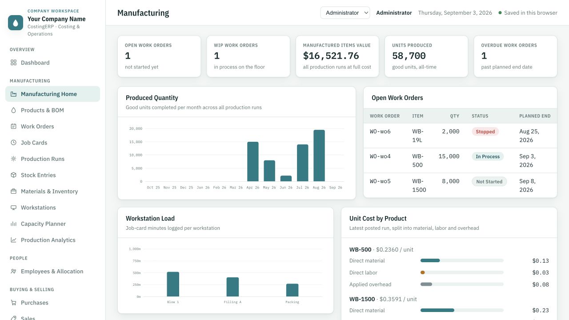The height and width of the screenshot is (320, 569).
Task: Click the Work Orders clipboard icon
Action: point(14,127)
